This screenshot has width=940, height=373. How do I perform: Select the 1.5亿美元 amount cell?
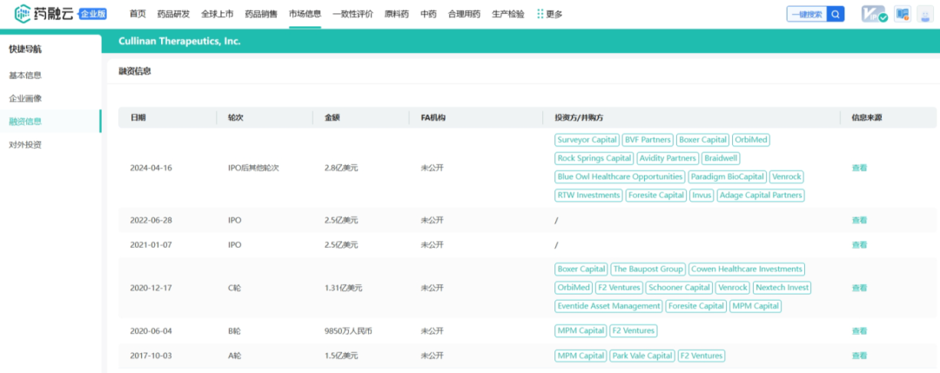pos(342,356)
